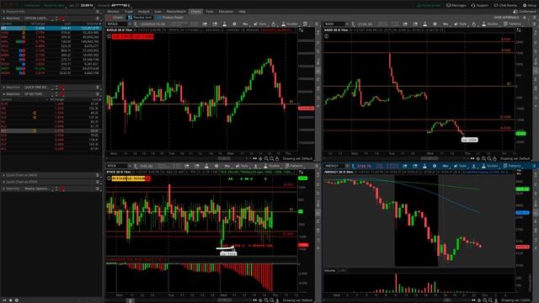Expand the QUICK FIRE watchlist gadget
The image size is (539, 303).
[x=3, y=88]
